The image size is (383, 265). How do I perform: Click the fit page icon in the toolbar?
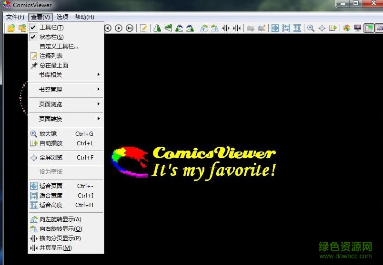pyautogui.click(x=275, y=28)
